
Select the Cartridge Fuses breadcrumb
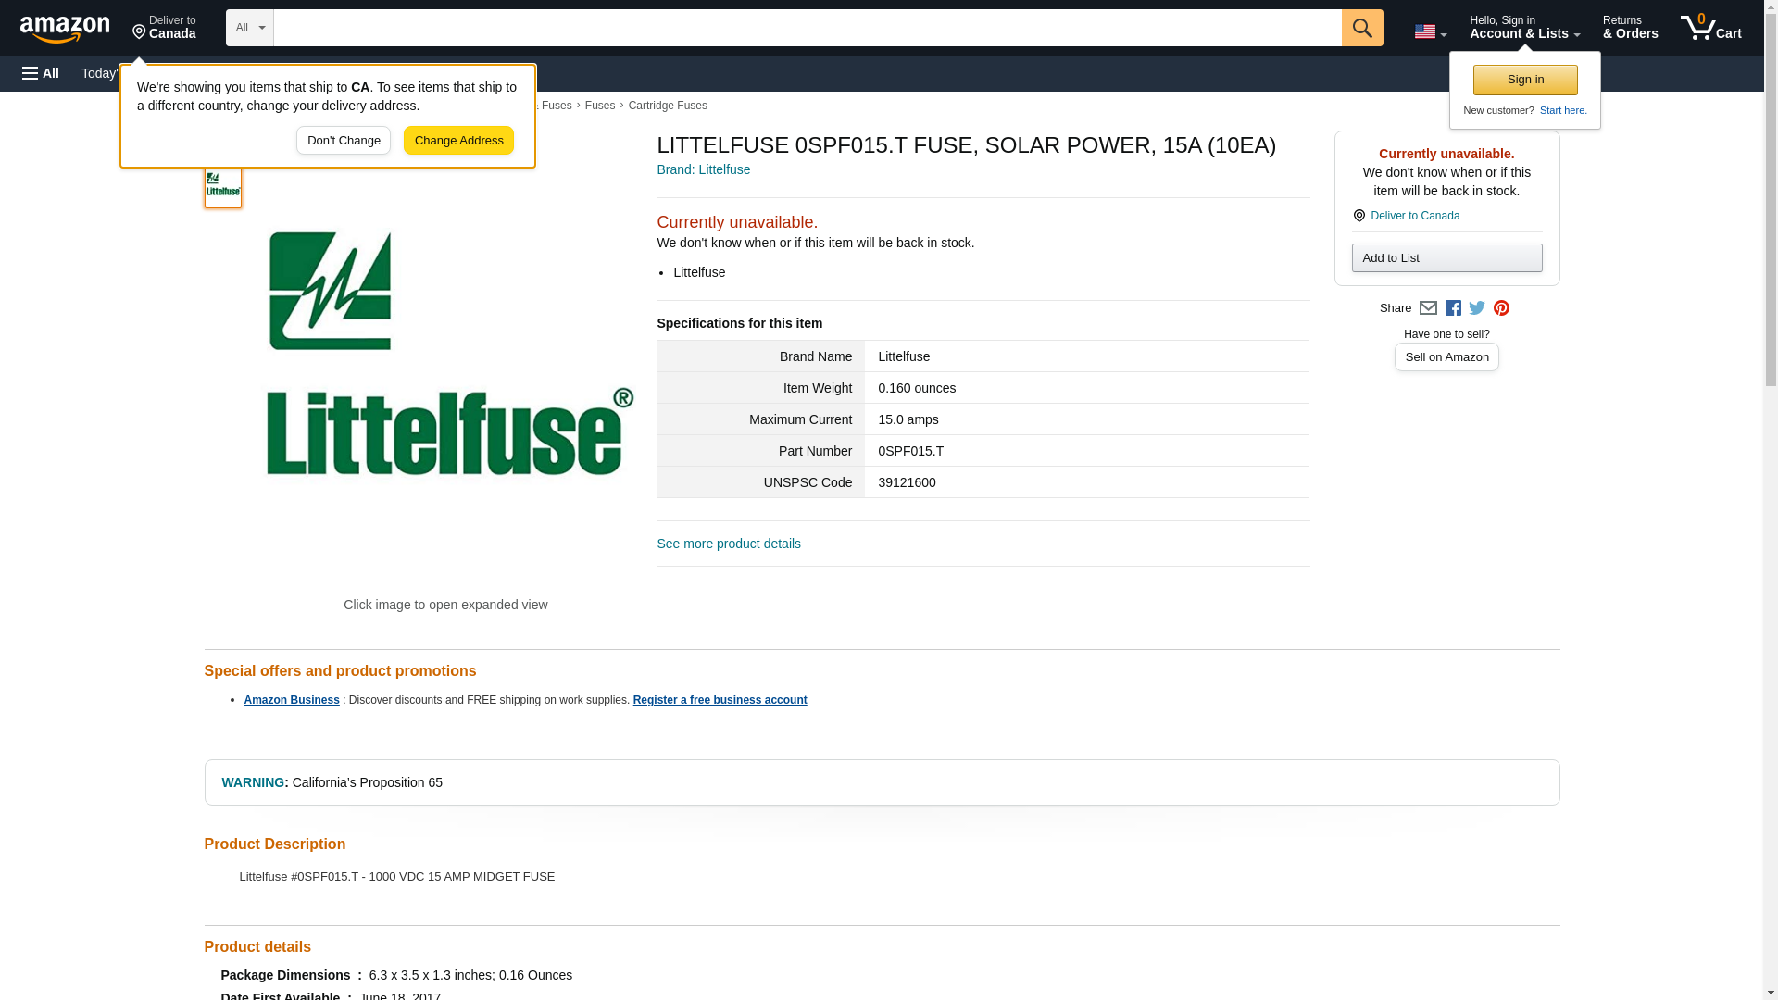(x=667, y=106)
